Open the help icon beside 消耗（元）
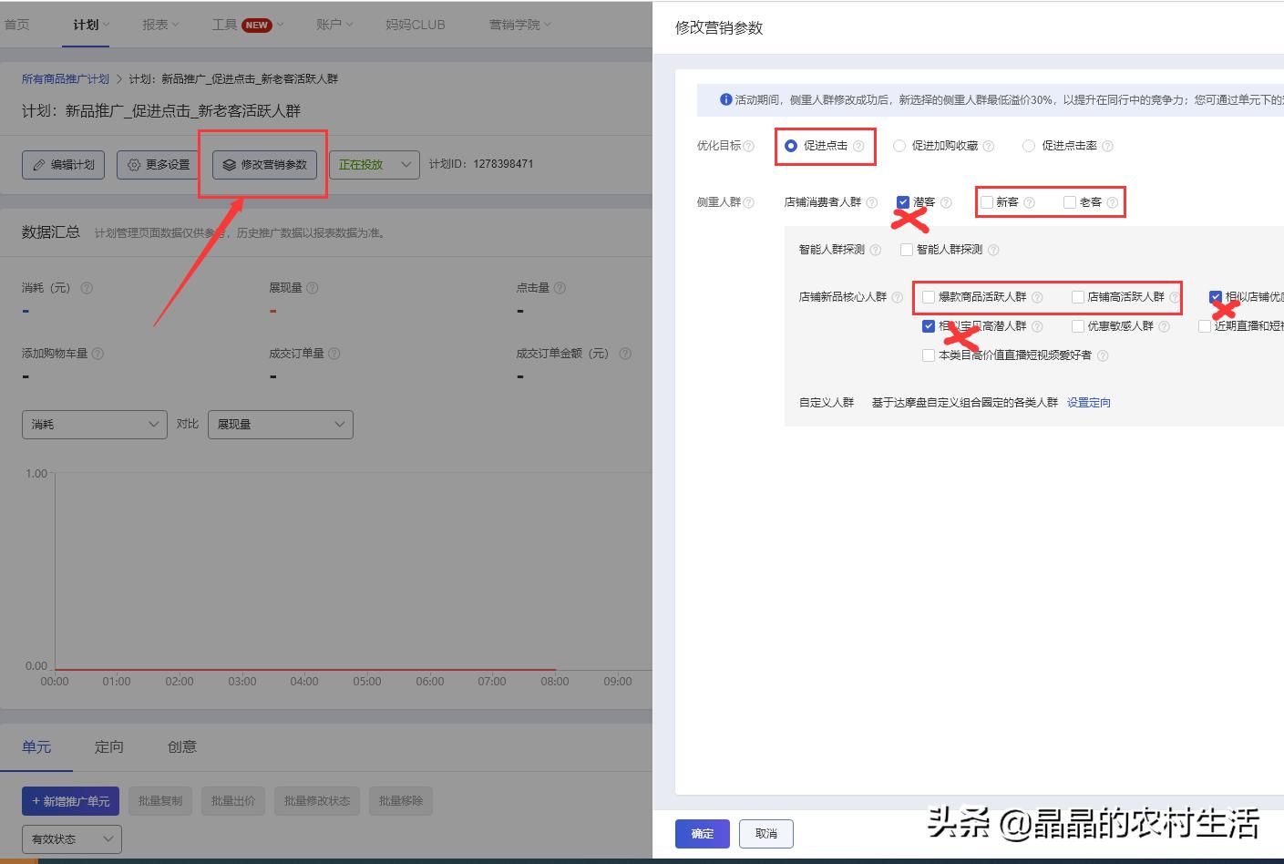This screenshot has height=864, width=1284. tap(87, 287)
